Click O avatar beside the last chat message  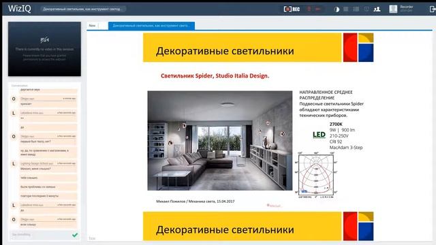[14, 220]
